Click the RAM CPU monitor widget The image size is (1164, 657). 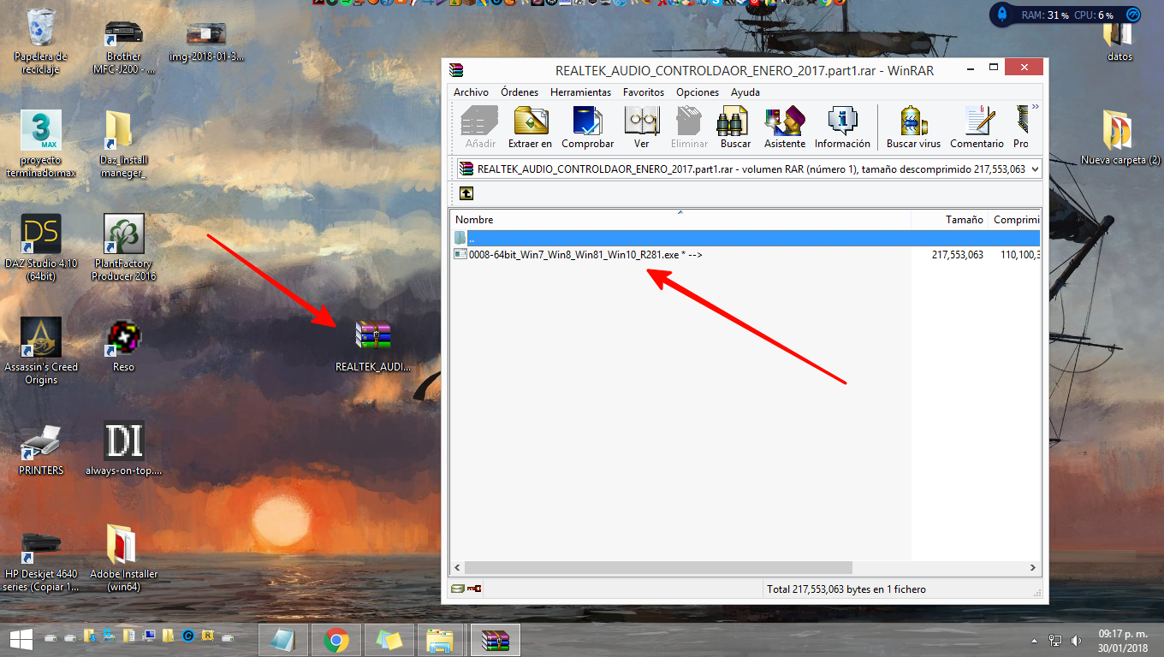[x=1067, y=15]
